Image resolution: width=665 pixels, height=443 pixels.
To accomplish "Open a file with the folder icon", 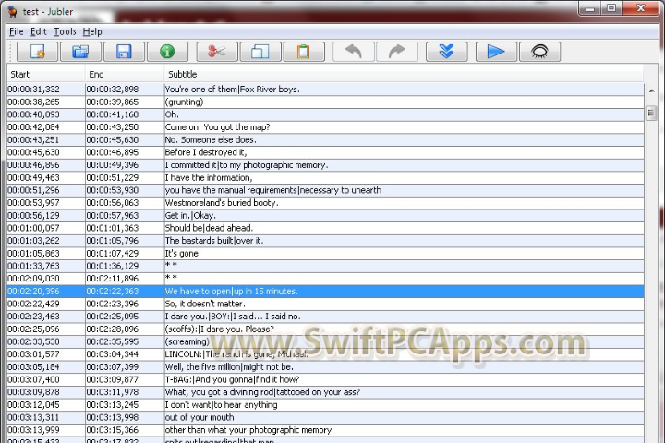I will (x=80, y=52).
